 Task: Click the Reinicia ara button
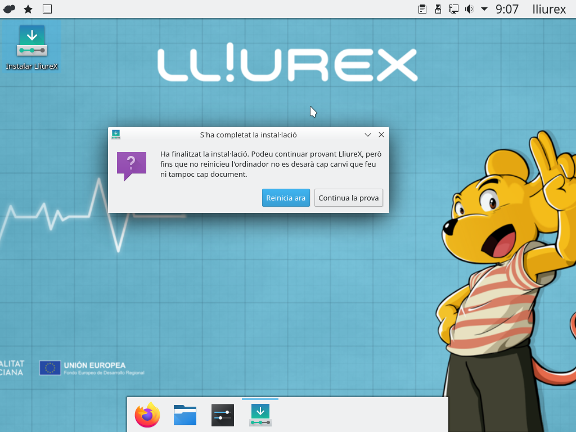point(286,198)
